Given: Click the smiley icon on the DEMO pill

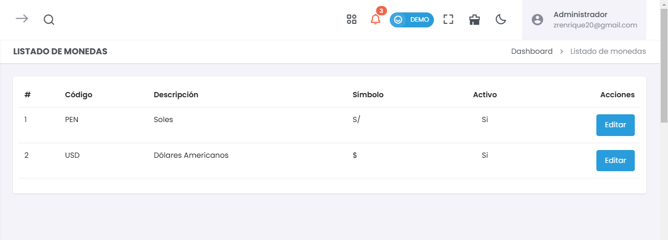Looking at the screenshot, I should tap(399, 20).
